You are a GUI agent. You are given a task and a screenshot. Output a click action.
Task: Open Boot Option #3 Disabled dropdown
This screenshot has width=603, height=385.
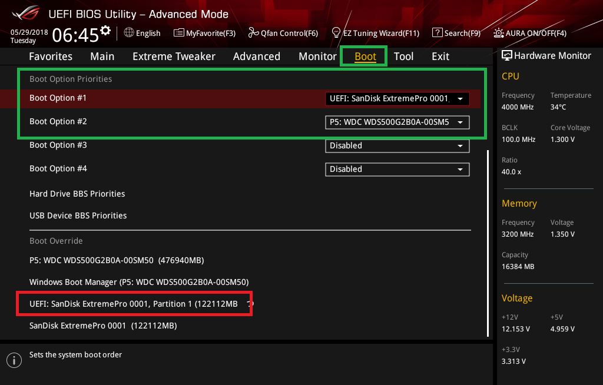point(397,146)
